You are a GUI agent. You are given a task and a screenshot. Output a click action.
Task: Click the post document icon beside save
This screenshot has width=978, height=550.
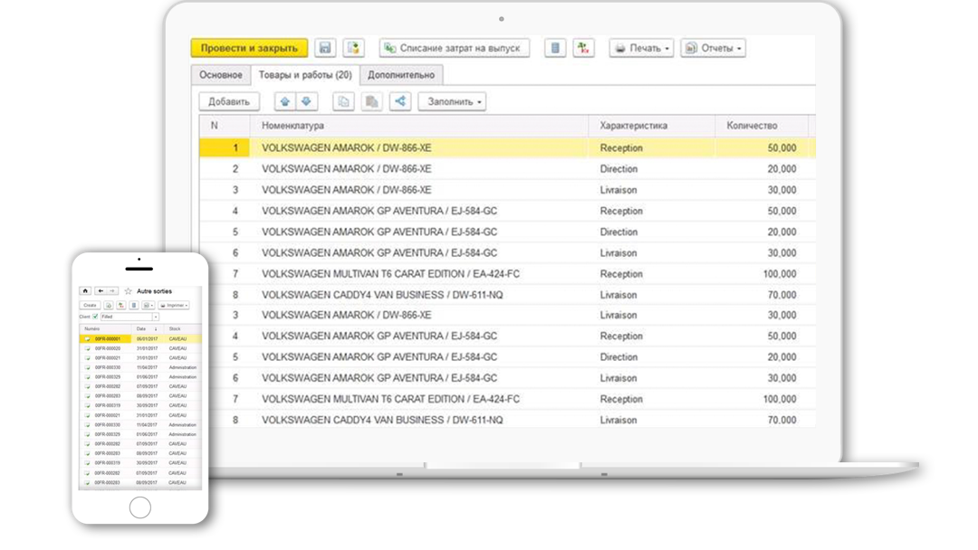click(353, 48)
